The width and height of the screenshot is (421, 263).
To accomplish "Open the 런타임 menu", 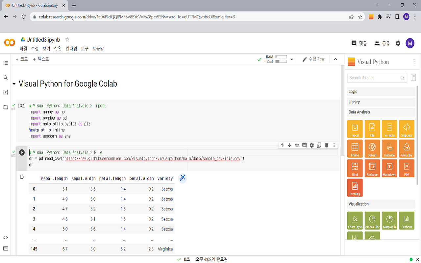I will [x=71, y=49].
